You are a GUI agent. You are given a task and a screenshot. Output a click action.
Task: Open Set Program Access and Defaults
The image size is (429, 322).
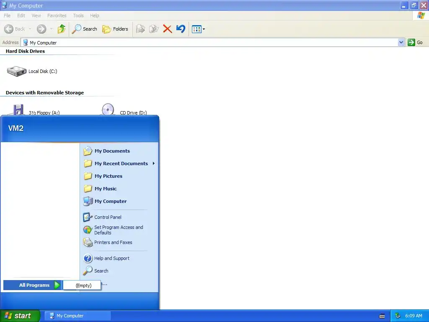[119, 230]
